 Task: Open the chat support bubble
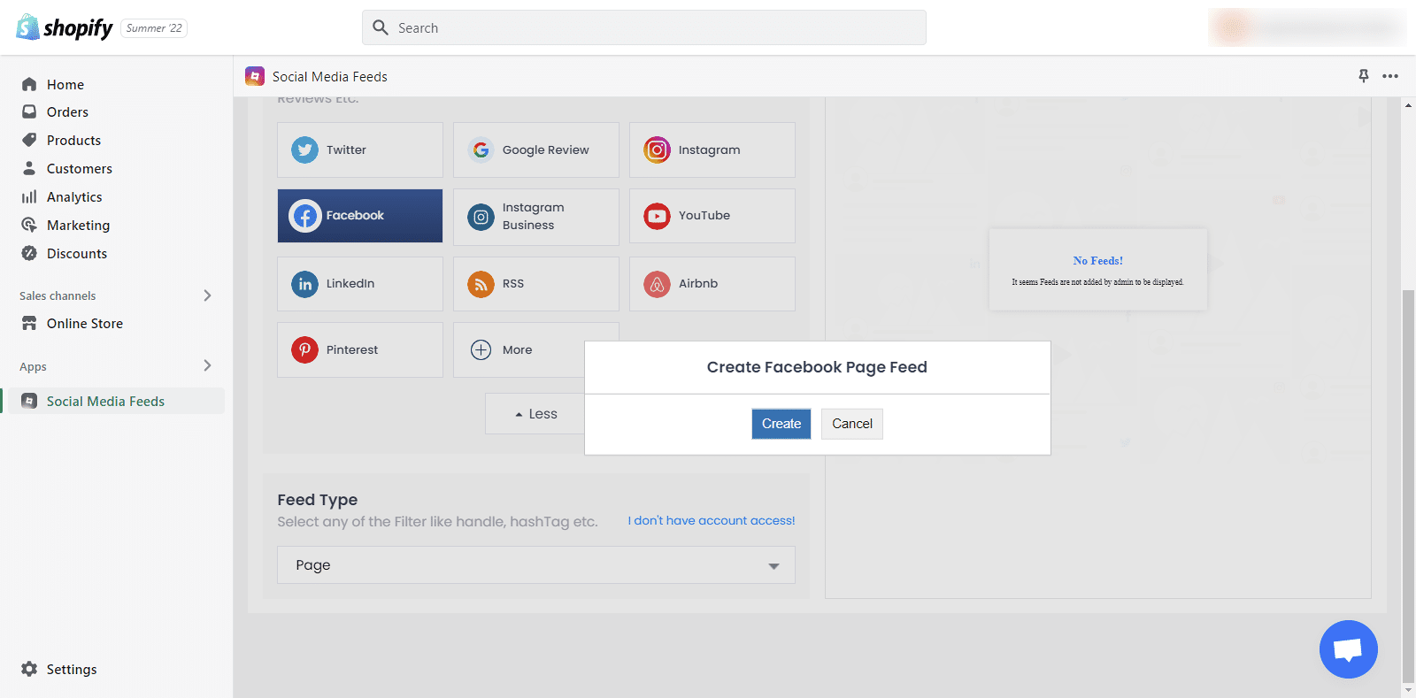click(x=1348, y=649)
